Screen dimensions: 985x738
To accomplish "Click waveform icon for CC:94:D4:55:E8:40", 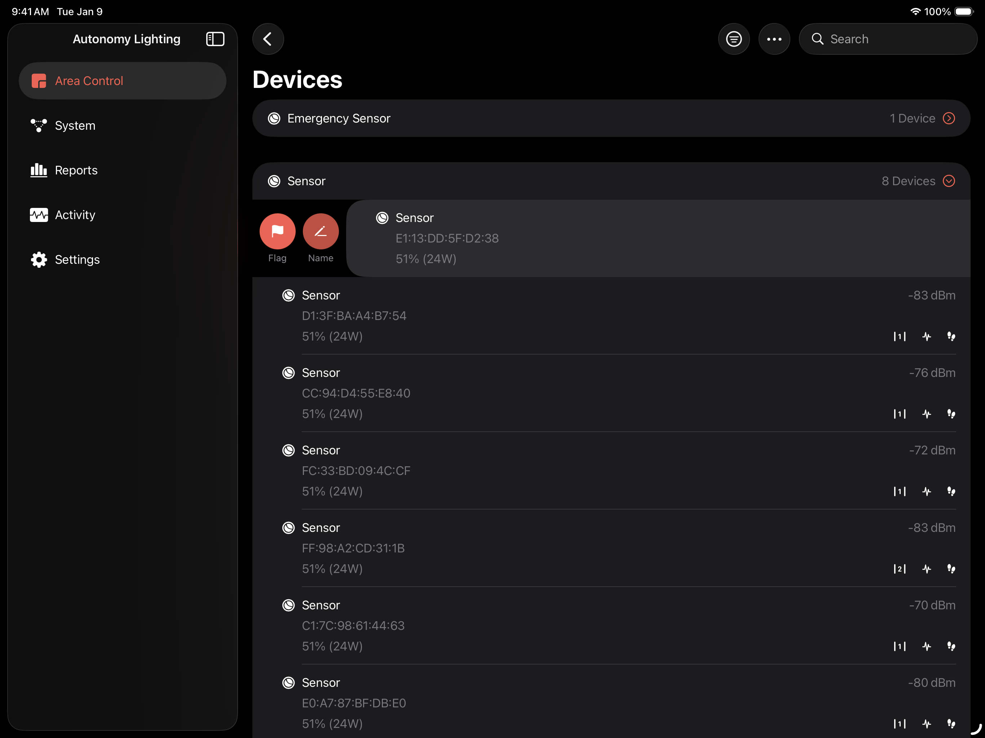I will (927, 414).
